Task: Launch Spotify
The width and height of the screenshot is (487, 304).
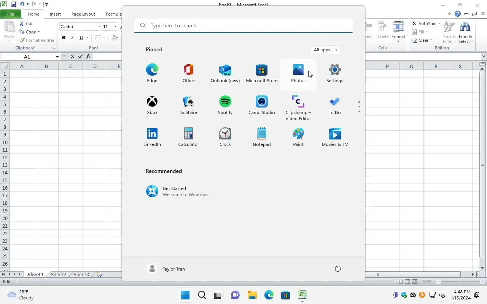Action: pos(225,105)
